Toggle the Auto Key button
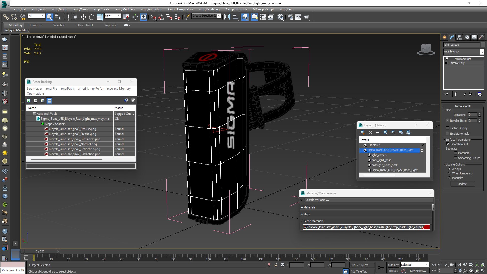 393,265
